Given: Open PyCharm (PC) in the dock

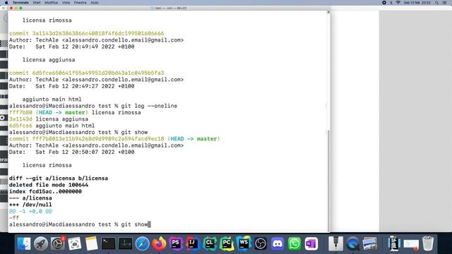Looking at the screenshot, I should click(x=227, y=243).
